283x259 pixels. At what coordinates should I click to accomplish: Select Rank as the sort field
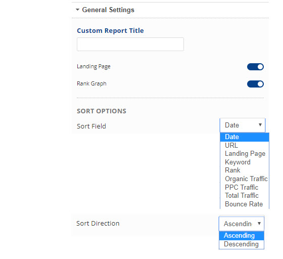[x=245, y=170]
